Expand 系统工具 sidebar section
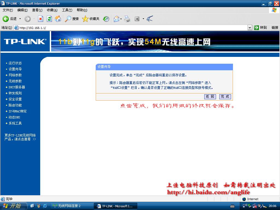This screenshot has height=210, width=280. click(15, 123)
